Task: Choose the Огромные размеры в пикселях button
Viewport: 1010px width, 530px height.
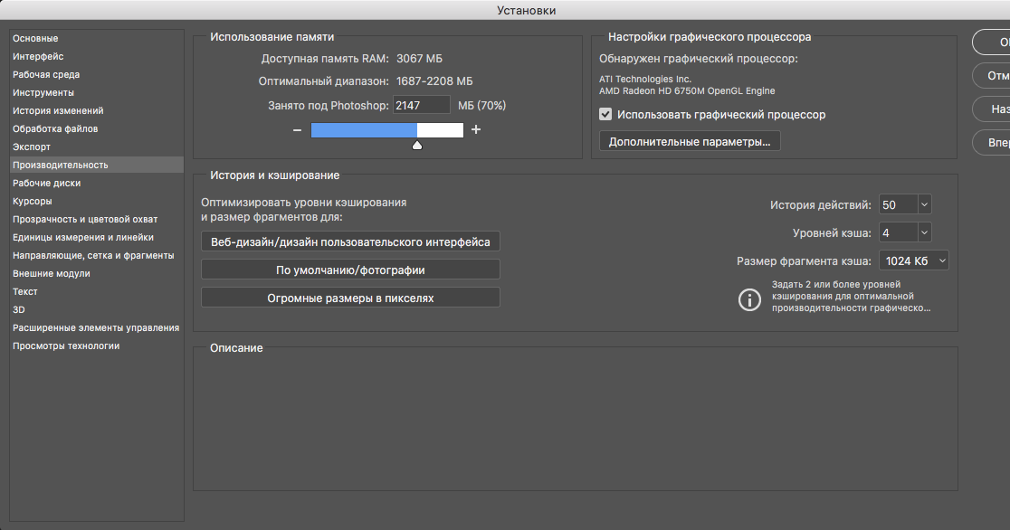Action: (x=350, y=298)
